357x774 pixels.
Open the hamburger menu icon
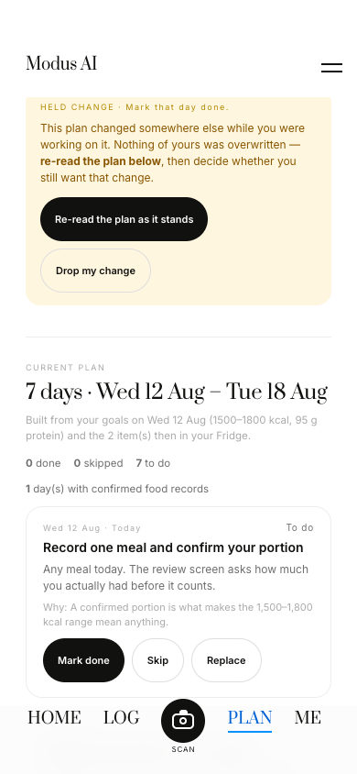point(331,68)
